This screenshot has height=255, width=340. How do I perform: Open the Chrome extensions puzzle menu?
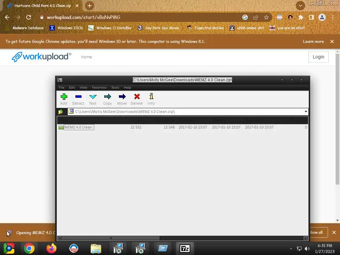tap(301, 17)
